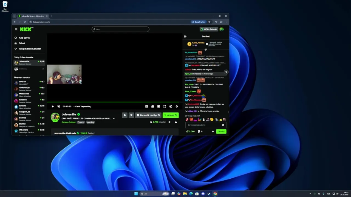Open the user profile avatar menu
Image resolution: width=351 pixels, height=197 pixels.
pos(222,29)
